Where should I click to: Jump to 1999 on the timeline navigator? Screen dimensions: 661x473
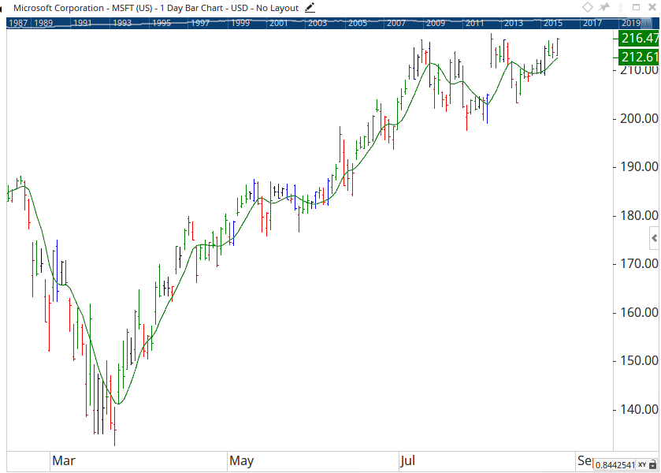click(x=240, y=23)
